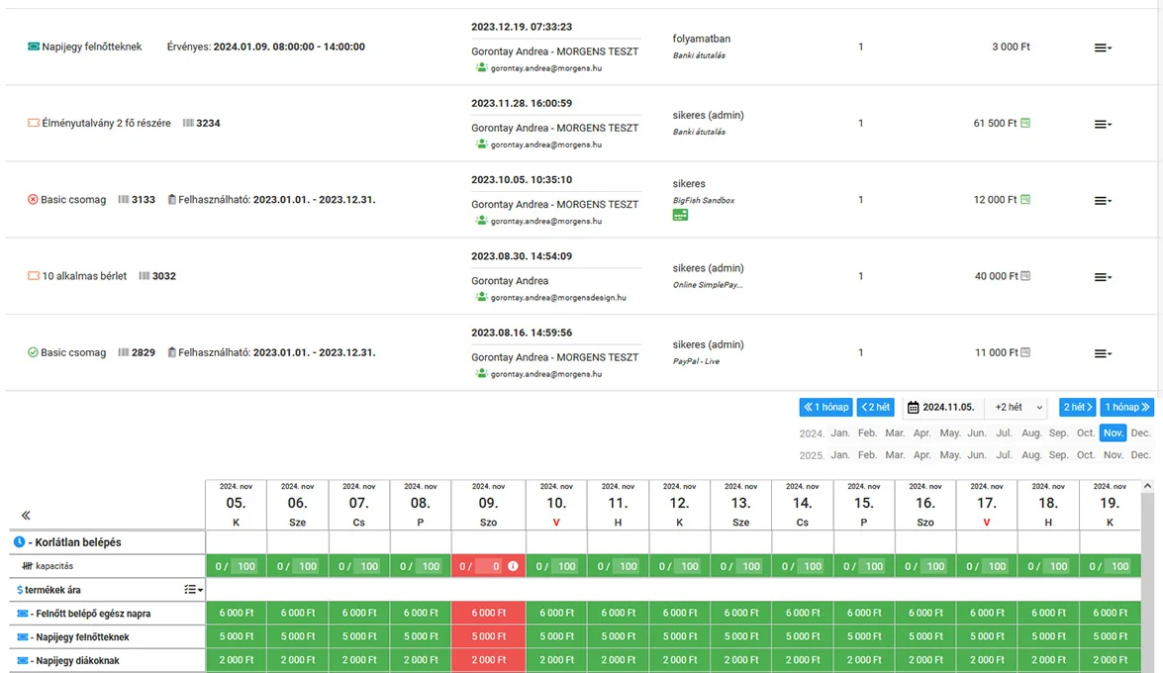Click barcode icon next to 3133
1163x673 pixels.
tap(124, 199)
